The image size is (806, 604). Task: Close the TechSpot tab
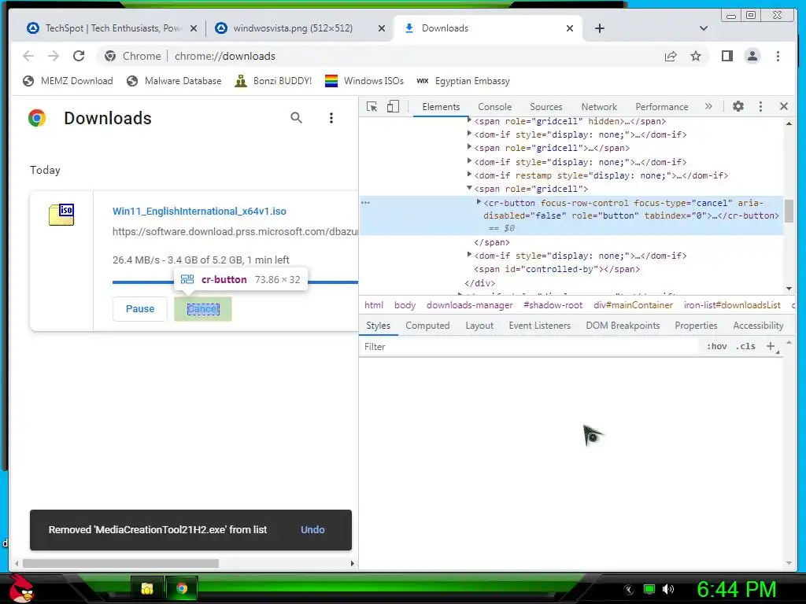coord(194,28)
